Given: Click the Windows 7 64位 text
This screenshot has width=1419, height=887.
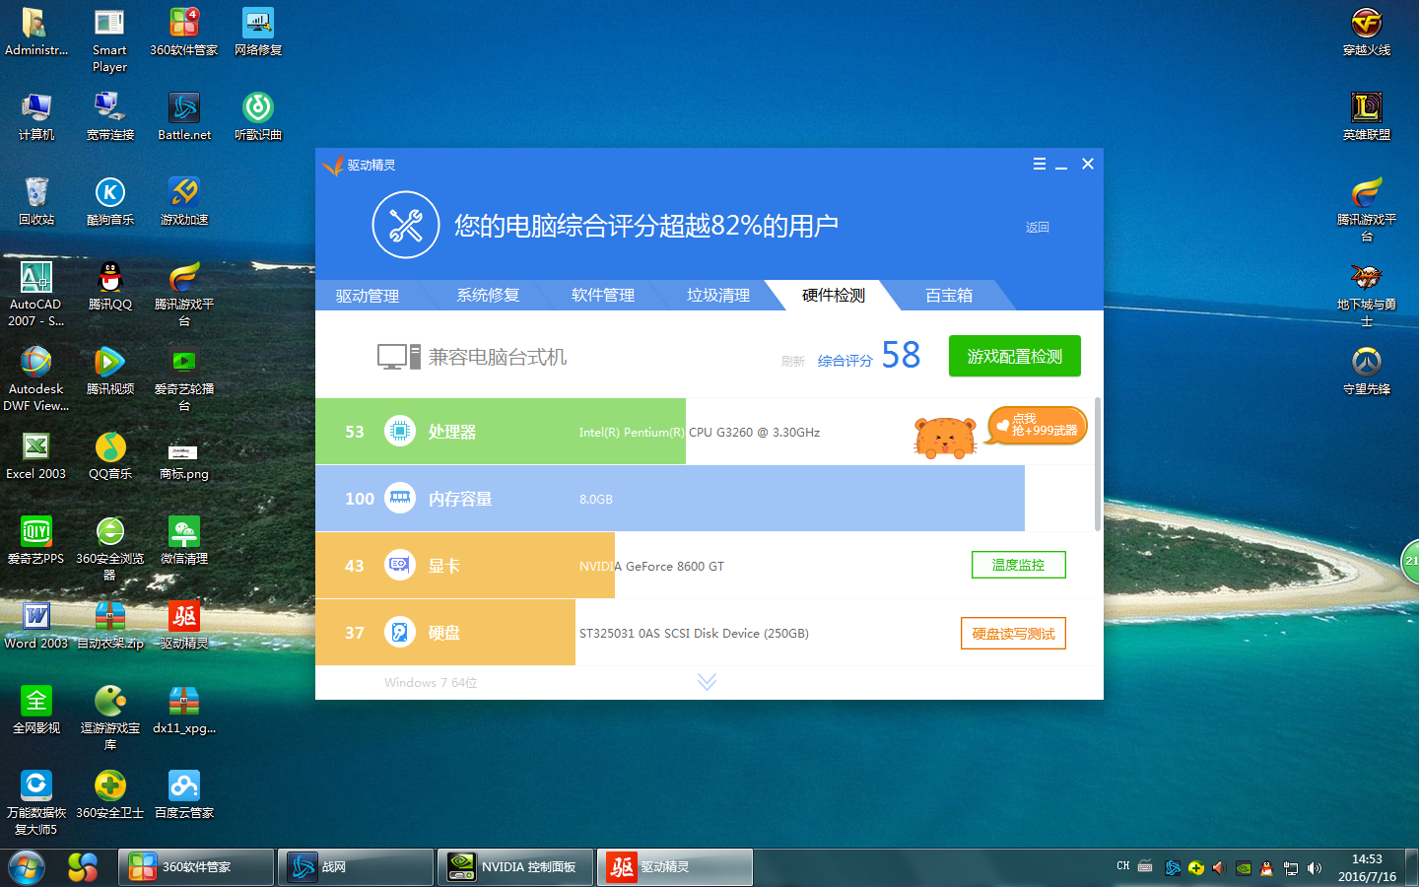Looking at the screenshot, I should (431, 682).
